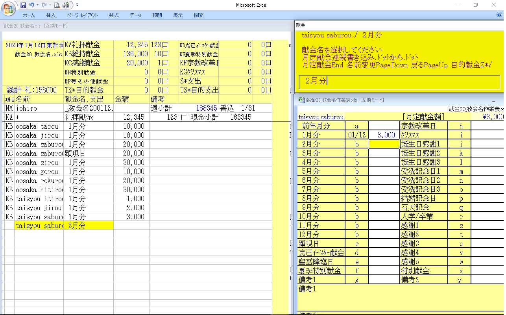Click the 顕現日 row in work table

pyautogui.click(x=321, y=244)
